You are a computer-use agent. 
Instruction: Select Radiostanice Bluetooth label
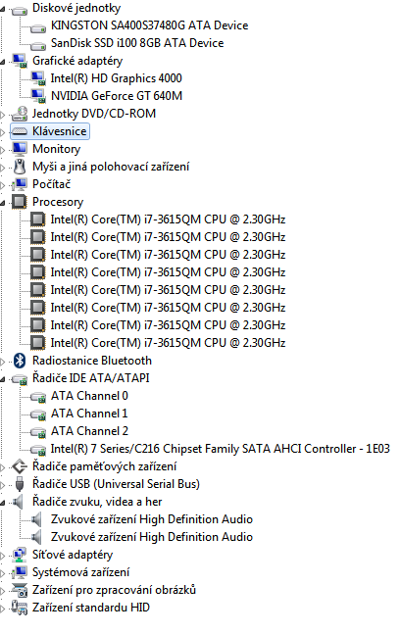92,361
